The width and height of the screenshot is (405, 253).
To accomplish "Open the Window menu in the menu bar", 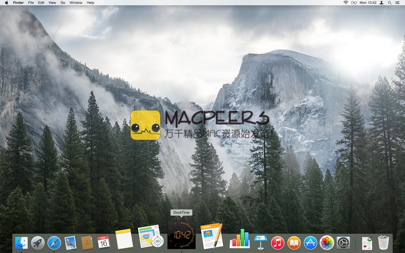I will point(76,3).
